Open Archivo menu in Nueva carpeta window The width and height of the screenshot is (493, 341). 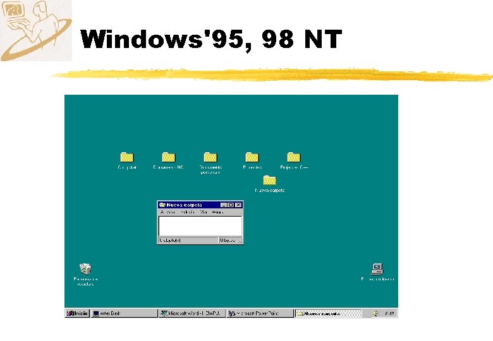point(167,212)
